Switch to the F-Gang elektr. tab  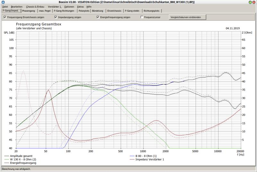pyautogui.click(x=133, y=11)
